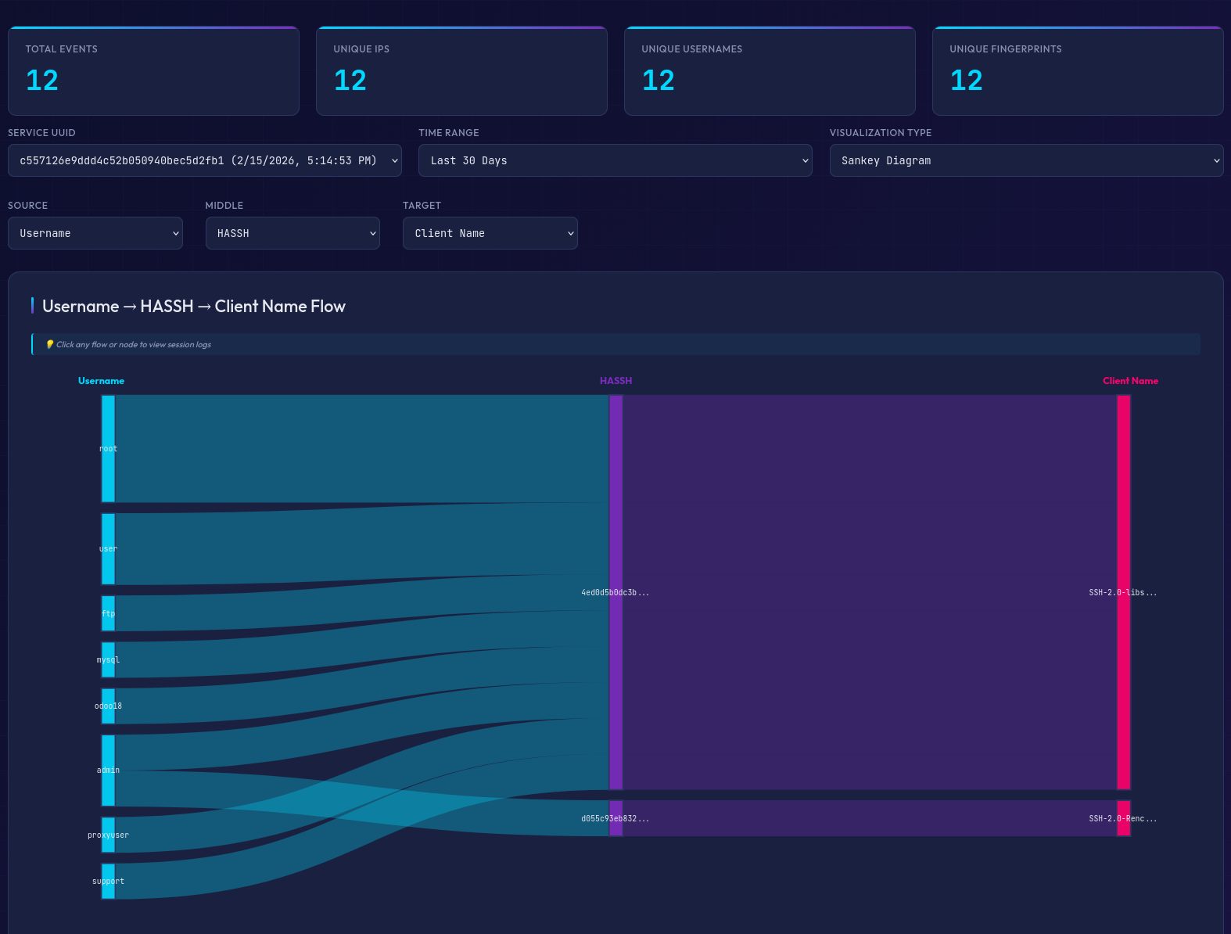Select the admin username node
Viewport: 1231px width, 934px height.
click(x=108, y=771)
